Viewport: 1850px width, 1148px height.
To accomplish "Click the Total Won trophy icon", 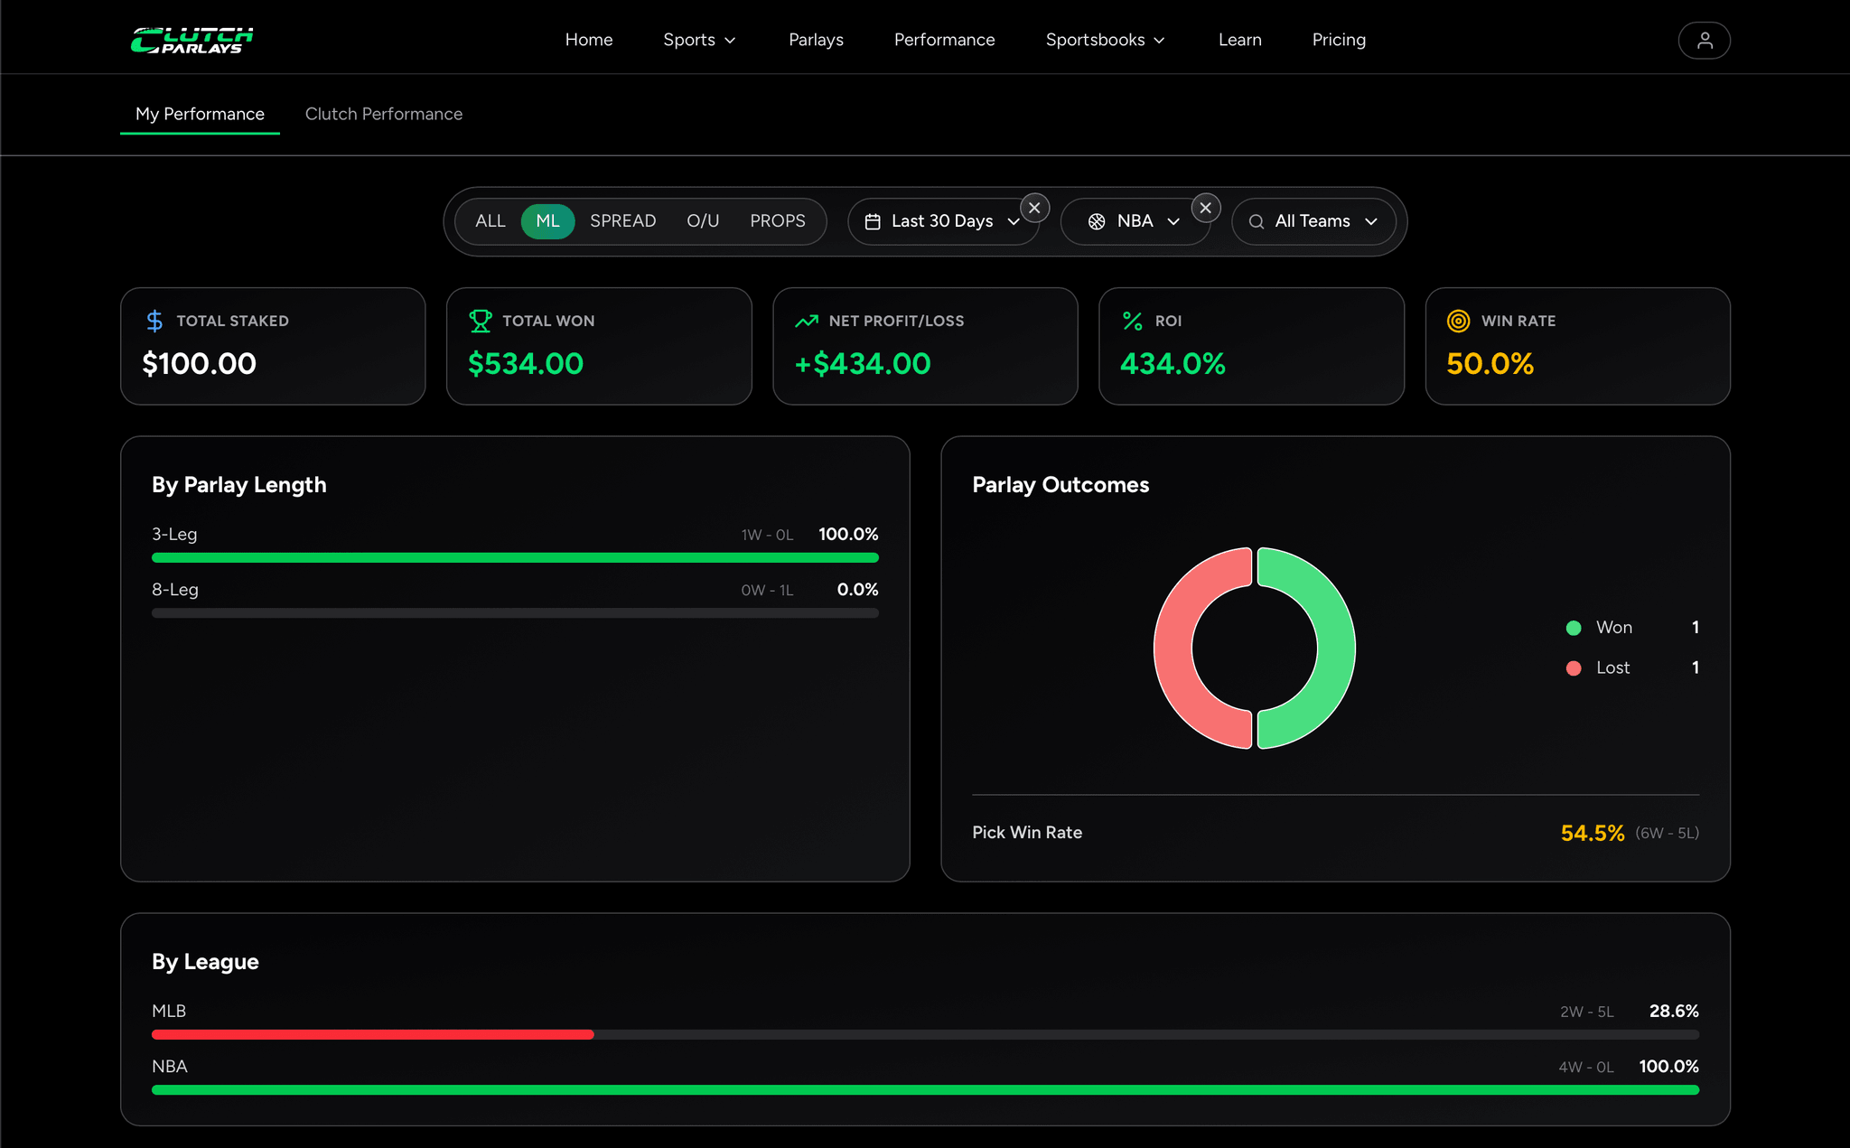I will tap(481, 321).
